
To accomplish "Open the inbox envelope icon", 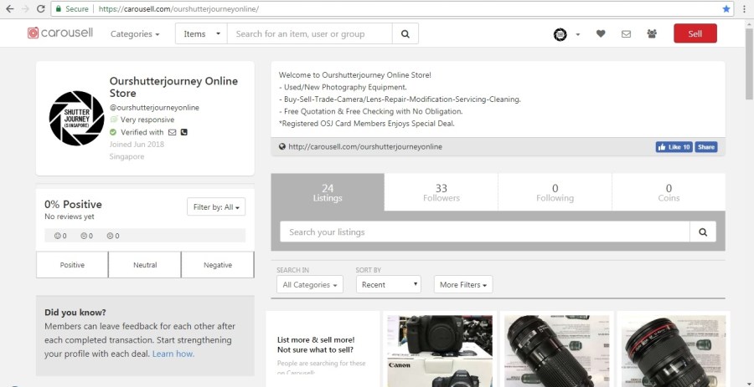I will coord(626,34).
